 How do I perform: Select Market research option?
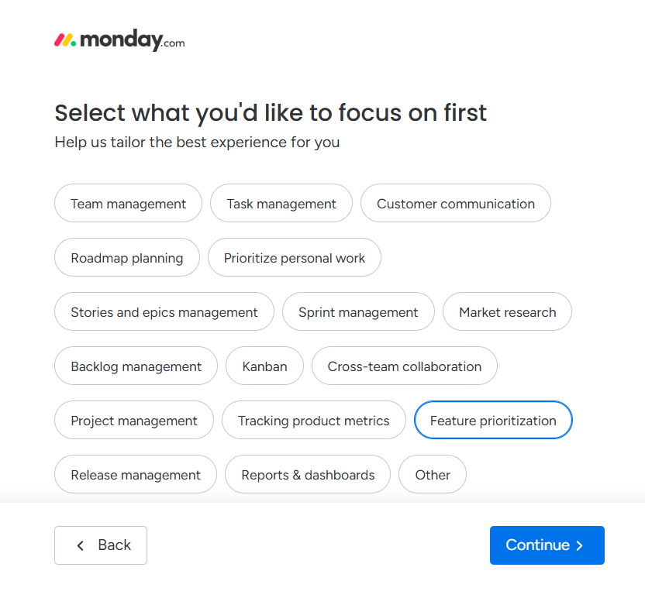pyautogui.click(x=507, y=311)
